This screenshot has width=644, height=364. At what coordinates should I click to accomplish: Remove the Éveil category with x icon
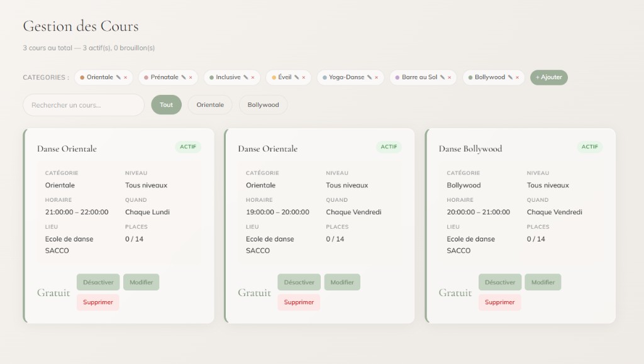coord(304,77)
